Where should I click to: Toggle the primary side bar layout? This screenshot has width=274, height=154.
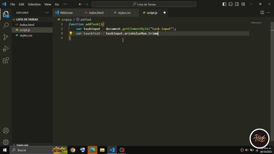pos(224,4)
